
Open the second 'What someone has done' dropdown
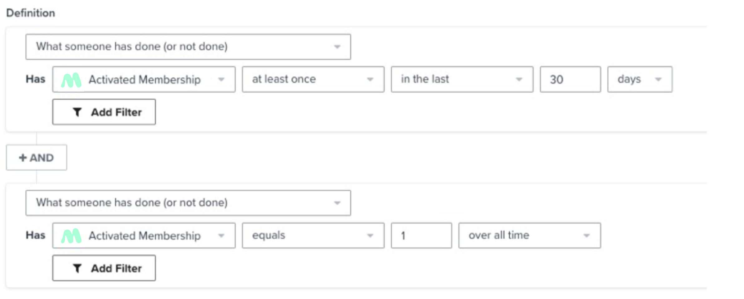188,203
